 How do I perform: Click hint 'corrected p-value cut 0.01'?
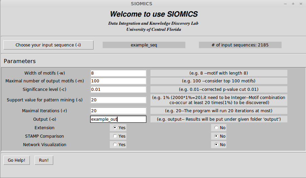219,90
